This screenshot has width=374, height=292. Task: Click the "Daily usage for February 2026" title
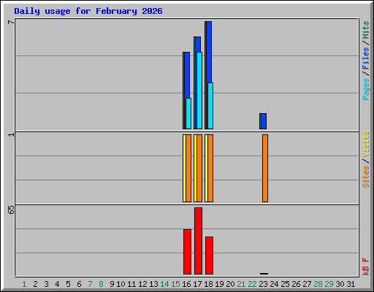click(x=88, y=11)
